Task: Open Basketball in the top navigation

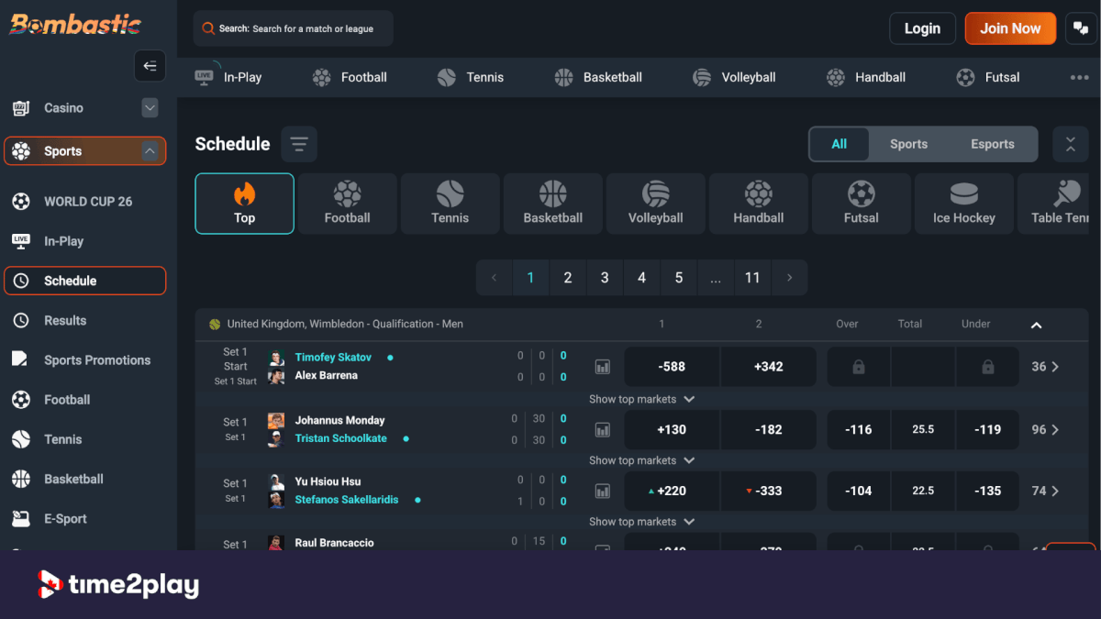Action: [598, 77]
